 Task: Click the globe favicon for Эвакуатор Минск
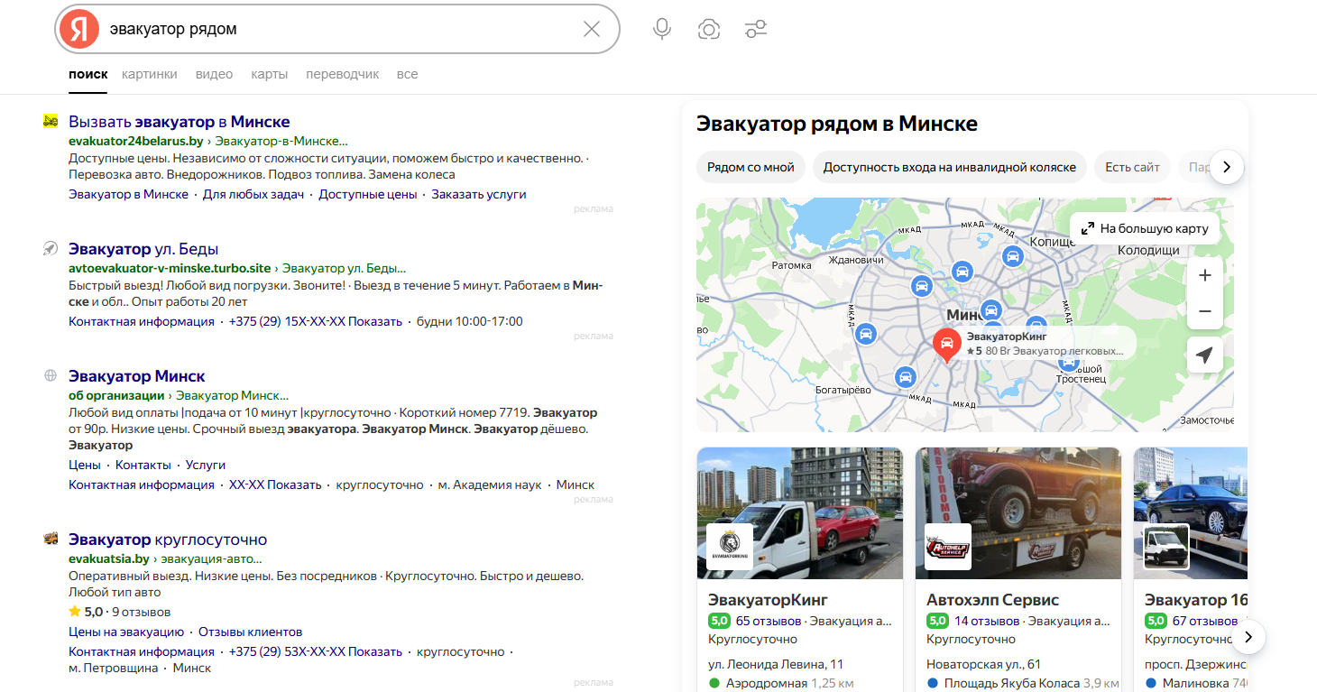click(51, 375)
